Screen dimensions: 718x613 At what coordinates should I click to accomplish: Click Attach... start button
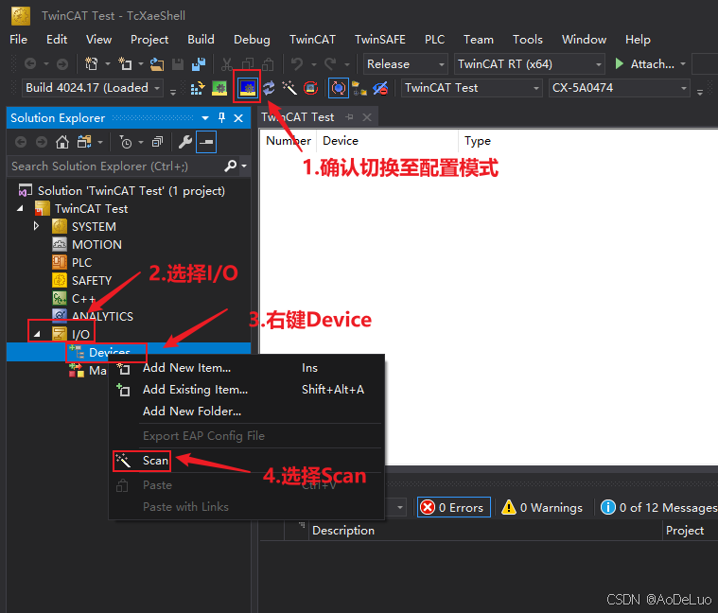pos(645,64)
